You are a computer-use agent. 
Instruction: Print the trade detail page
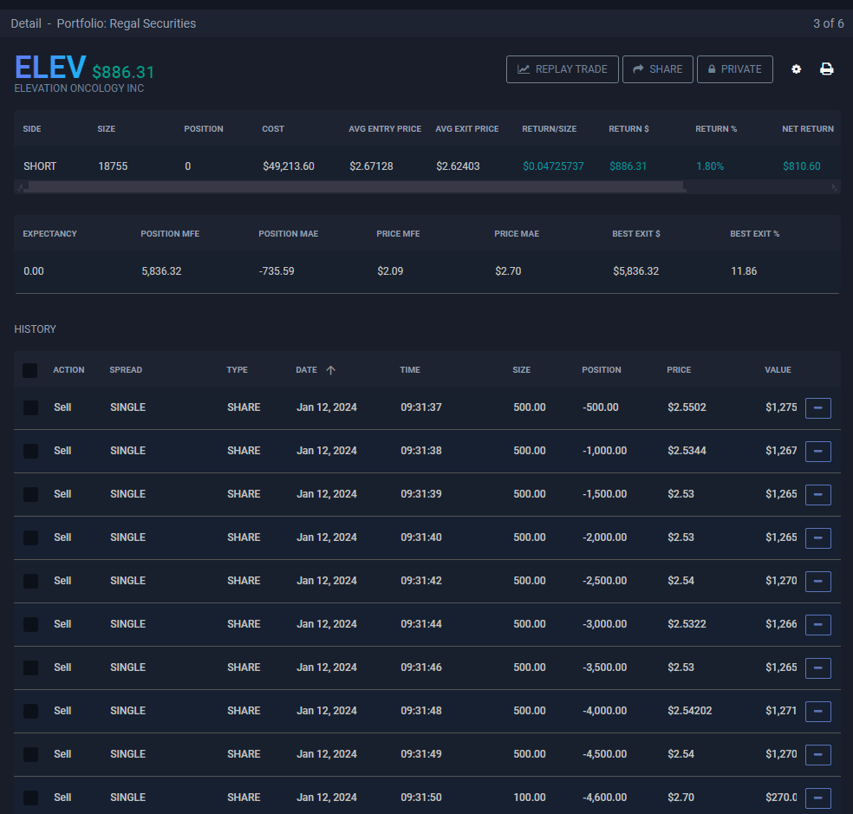click(x=826, y=69)
